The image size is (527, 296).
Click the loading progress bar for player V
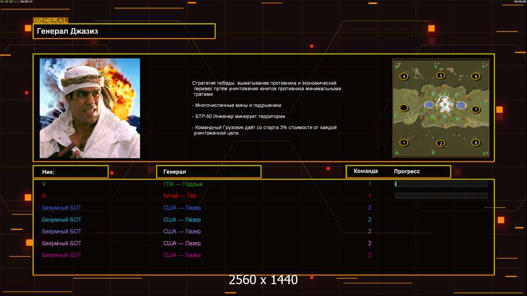(x=441, y=184)
